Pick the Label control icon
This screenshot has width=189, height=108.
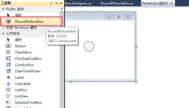8,77
